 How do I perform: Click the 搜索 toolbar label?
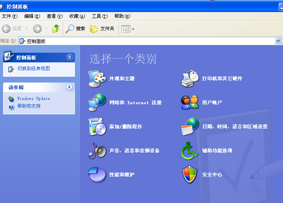click(x=80, y=29)
